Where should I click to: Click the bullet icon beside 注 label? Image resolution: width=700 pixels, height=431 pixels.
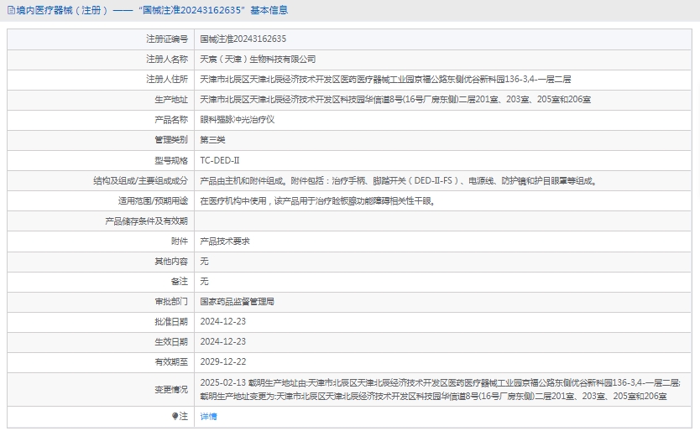175,416
